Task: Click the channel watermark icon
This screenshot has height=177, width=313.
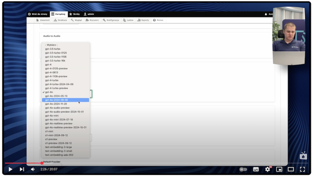Action: 303,155
